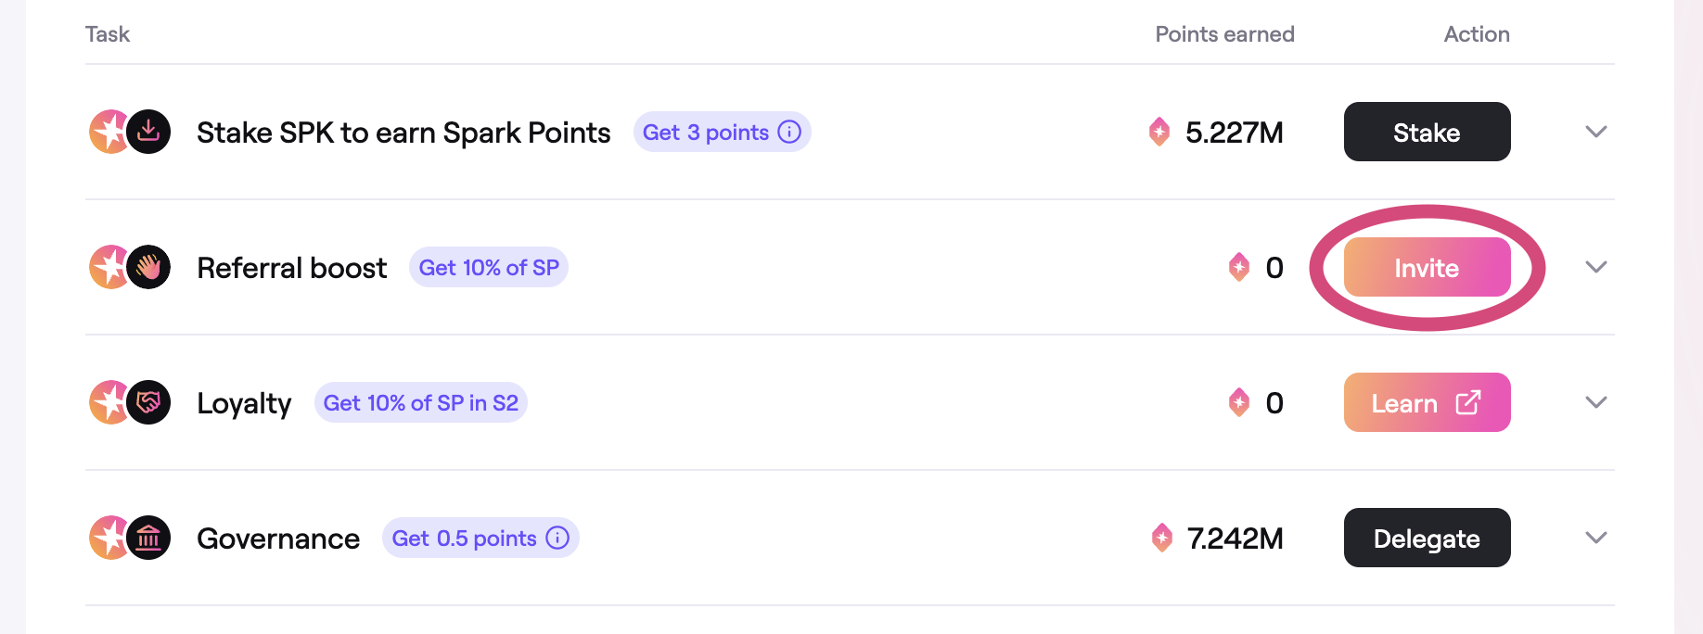Image resolution: width=1703 pixels, height=634 pixels.
Task: Click the Referral boost waving hand icon
Action: pos(148,267)
